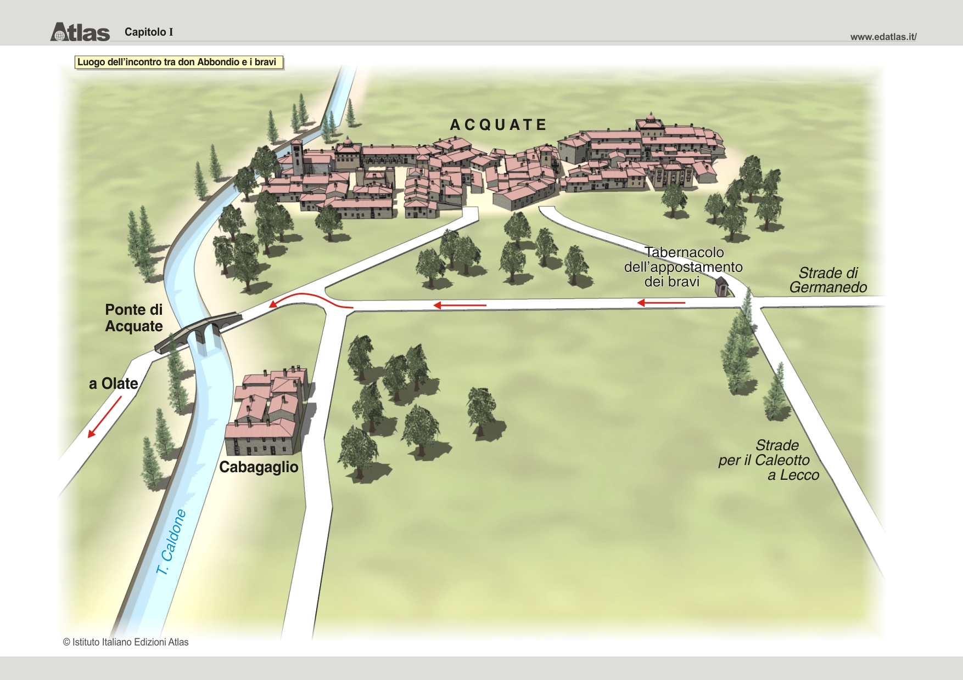Click the 'Capitolo I' chapter heading
This screenshot has width=963, height=680.
[x=148, y=32]
